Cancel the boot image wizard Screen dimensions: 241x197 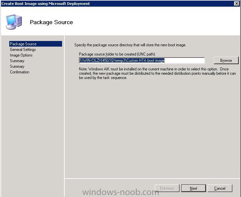click(220, 188)
